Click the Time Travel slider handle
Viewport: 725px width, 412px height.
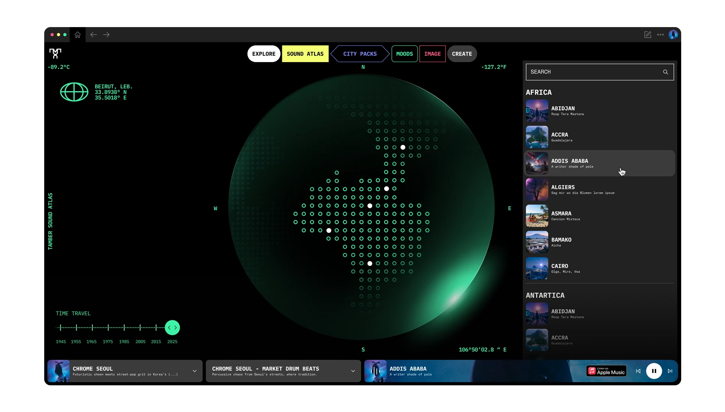point(172,328)
